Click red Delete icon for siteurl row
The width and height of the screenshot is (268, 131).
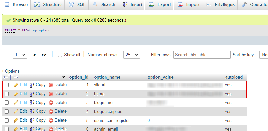click(51, 85)
